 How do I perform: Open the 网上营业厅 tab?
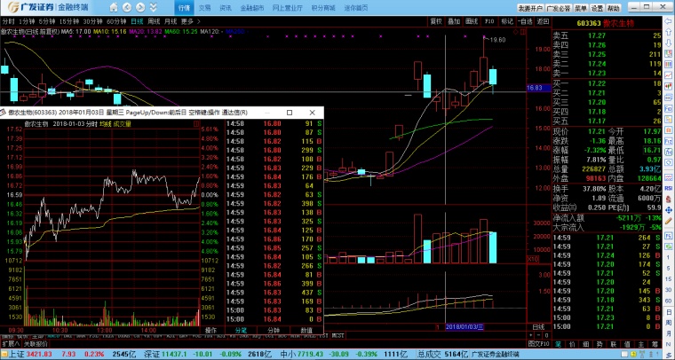tap(288, 8)
